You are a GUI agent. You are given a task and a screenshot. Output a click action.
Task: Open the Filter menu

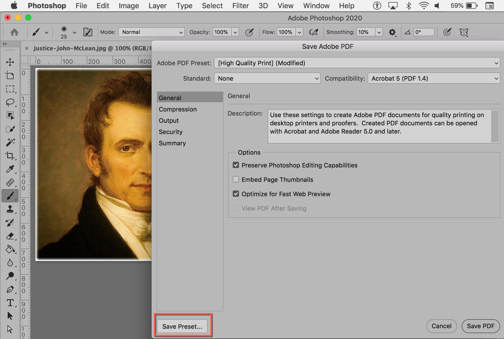pos(240,6)
